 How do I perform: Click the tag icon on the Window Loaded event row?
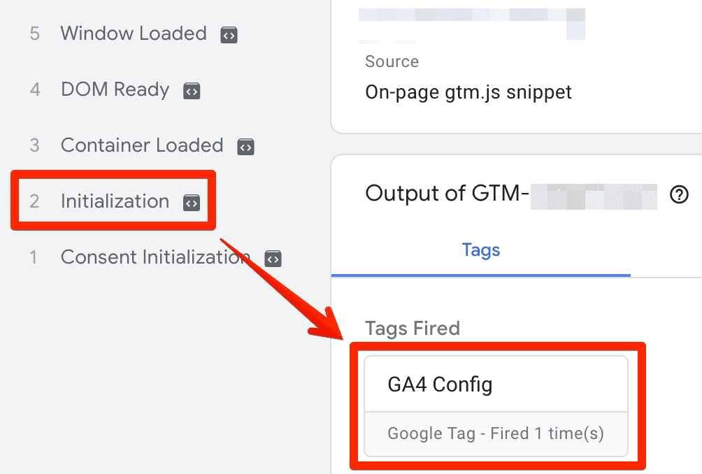pos(229,34)
